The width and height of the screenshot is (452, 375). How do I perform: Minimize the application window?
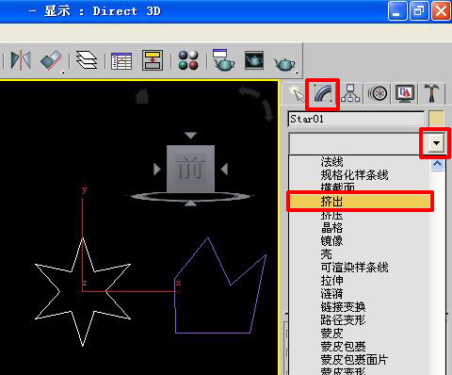coord(396,11)
